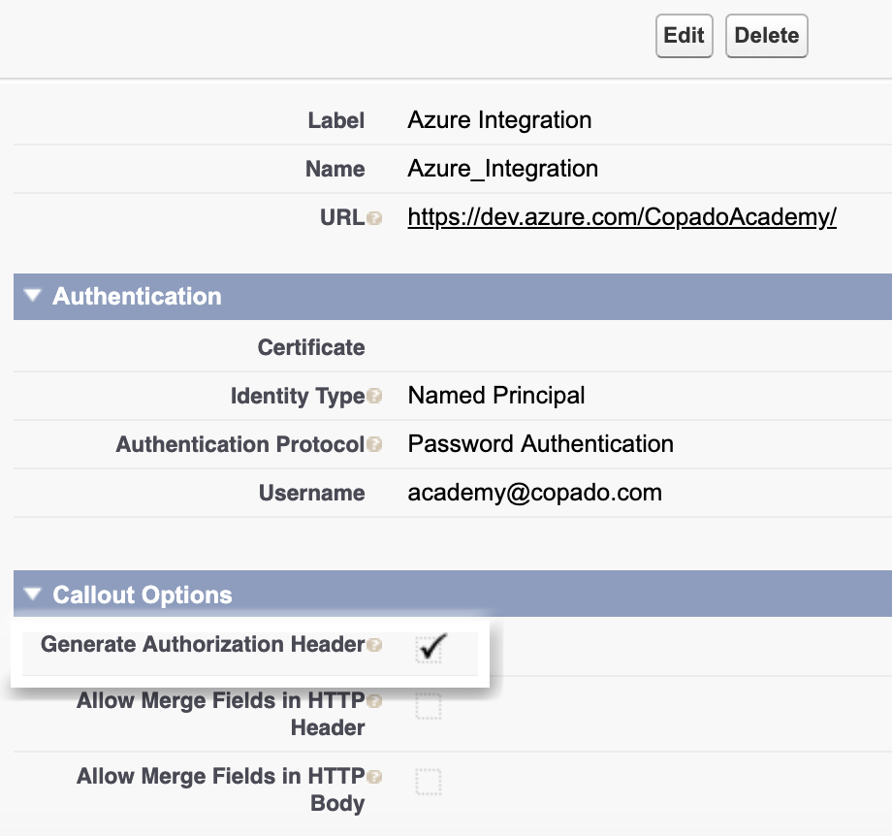Click the 'Authentication Protocol' field label
Viewport: 892px width, 836px height.
[240, 444]
